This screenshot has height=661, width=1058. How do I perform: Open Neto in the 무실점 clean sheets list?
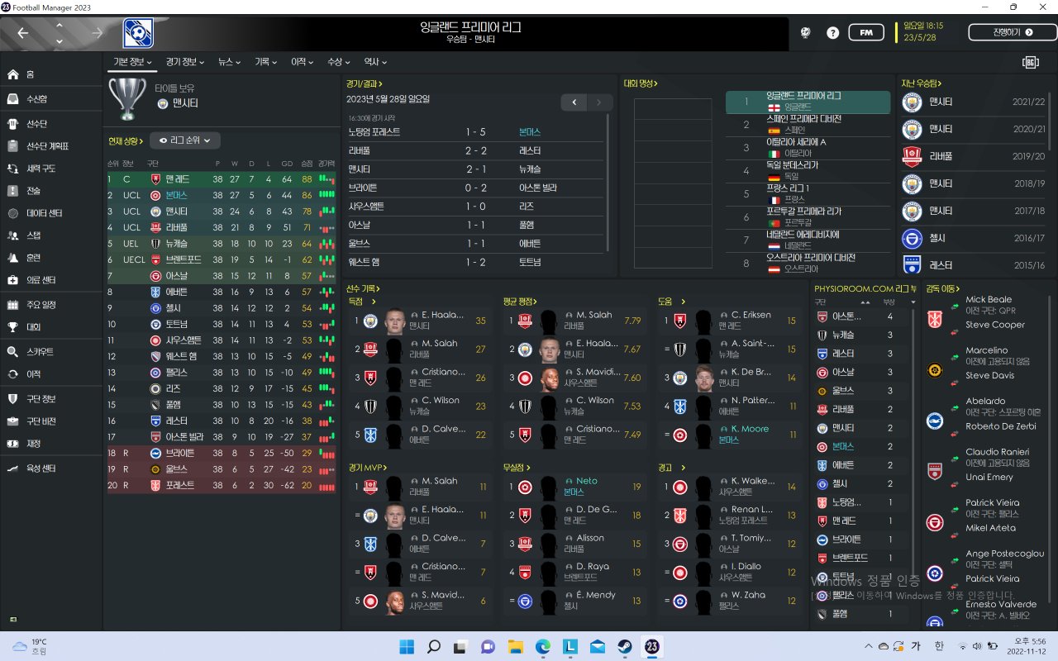pyautogui.click(x=574, y=487)
